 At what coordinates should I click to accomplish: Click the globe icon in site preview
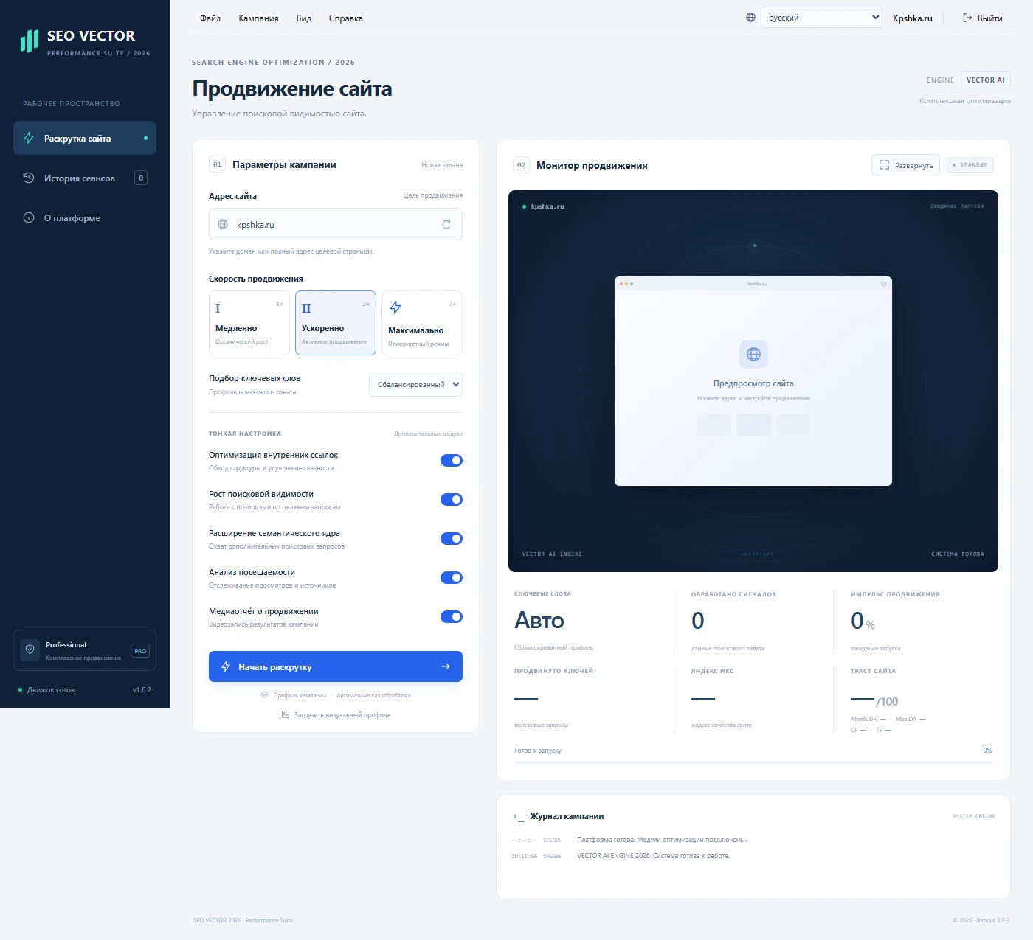point(753,355)
